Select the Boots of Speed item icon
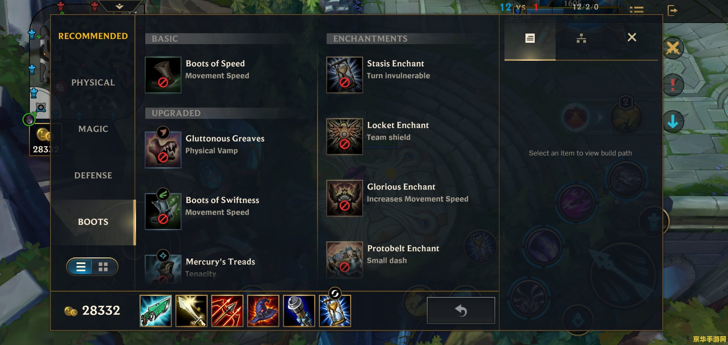Screen dimensions: 728x345 tap(163, 75)
